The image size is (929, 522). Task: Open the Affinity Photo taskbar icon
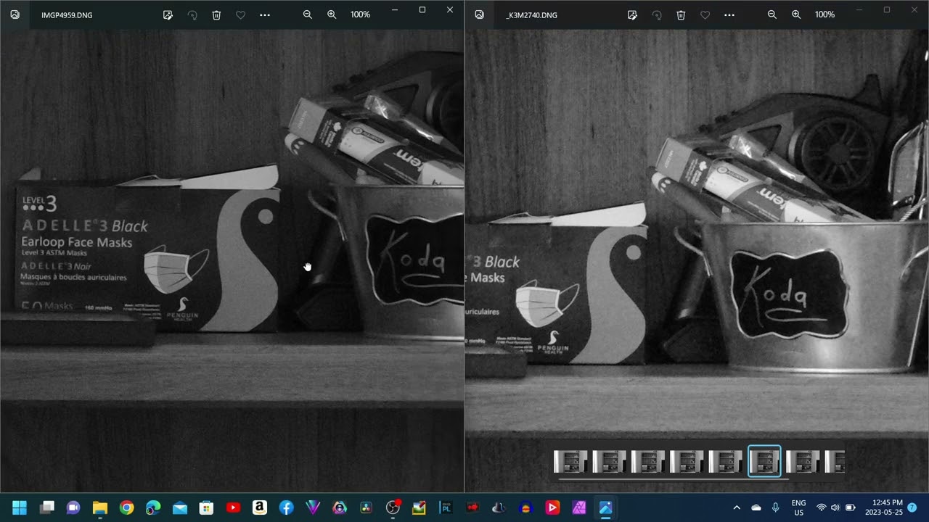(x=578, y=507)
